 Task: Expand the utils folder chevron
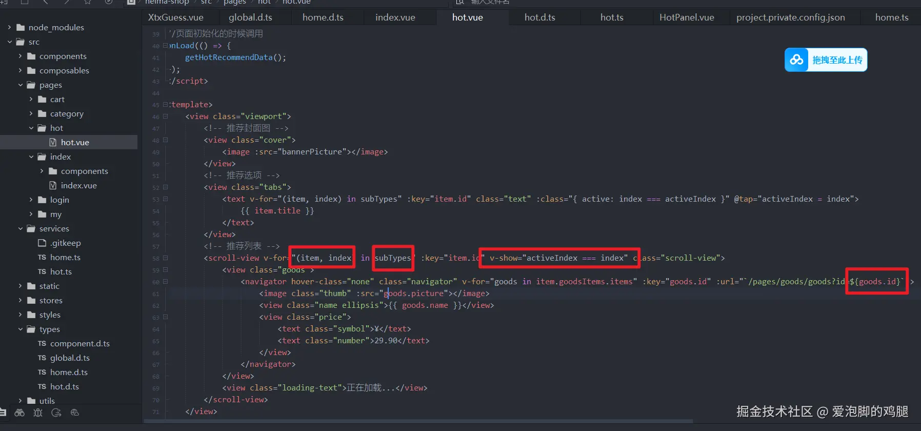[20, 401]
